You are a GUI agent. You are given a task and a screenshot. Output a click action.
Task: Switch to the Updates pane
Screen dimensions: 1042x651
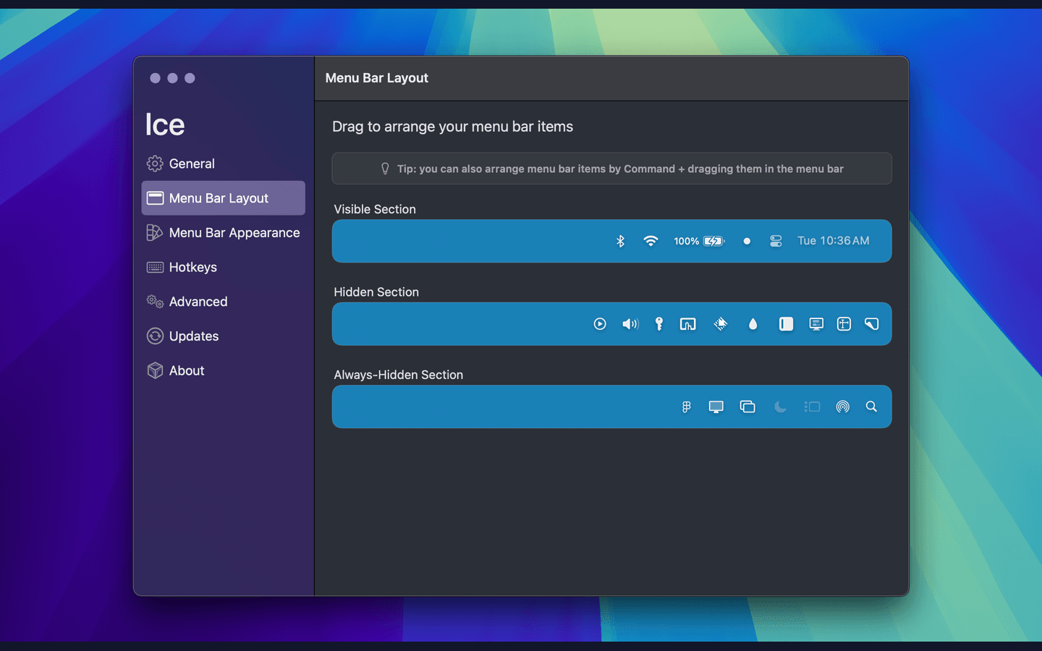pos(223,336)
